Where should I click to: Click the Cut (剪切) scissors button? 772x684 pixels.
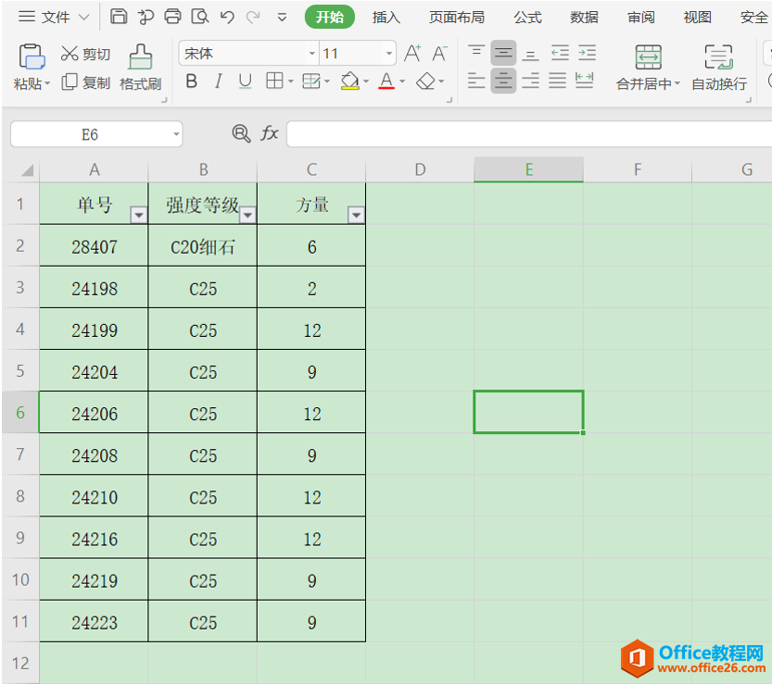(85, 54)
